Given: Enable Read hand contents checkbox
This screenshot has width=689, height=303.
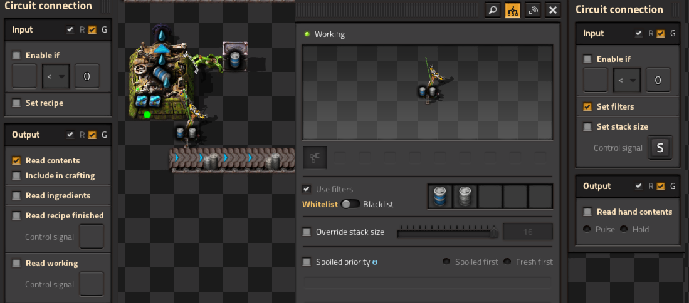Looking at the screenshot, I should click(x=587, y=212).
